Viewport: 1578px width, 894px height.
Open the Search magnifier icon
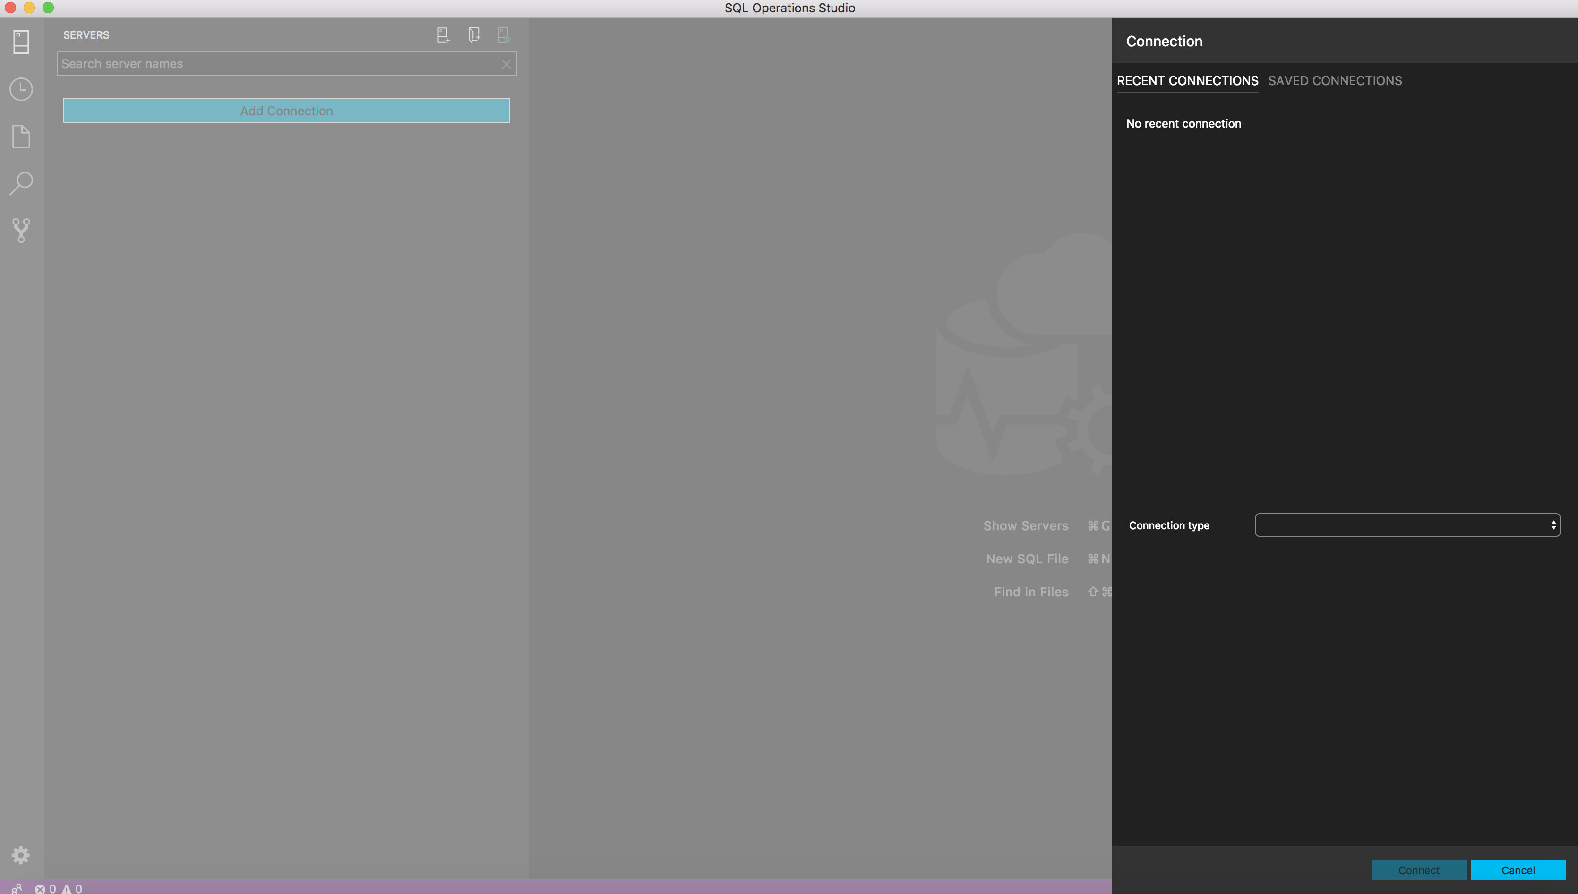pyautogui.click(x=21, y=184)
